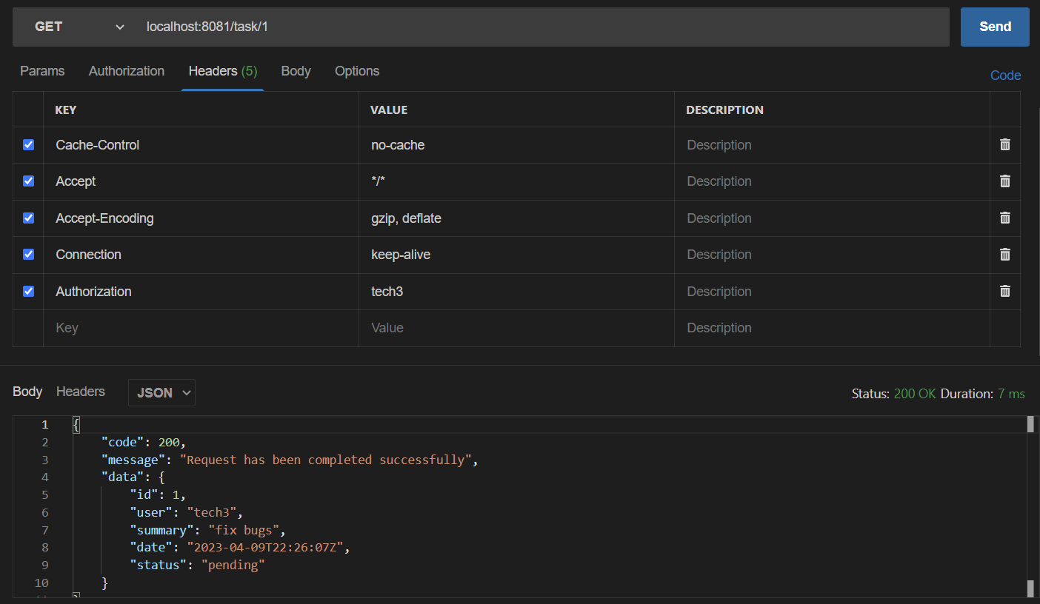
Task: View response Headers instead of Body
Action: tap(80, 392)
